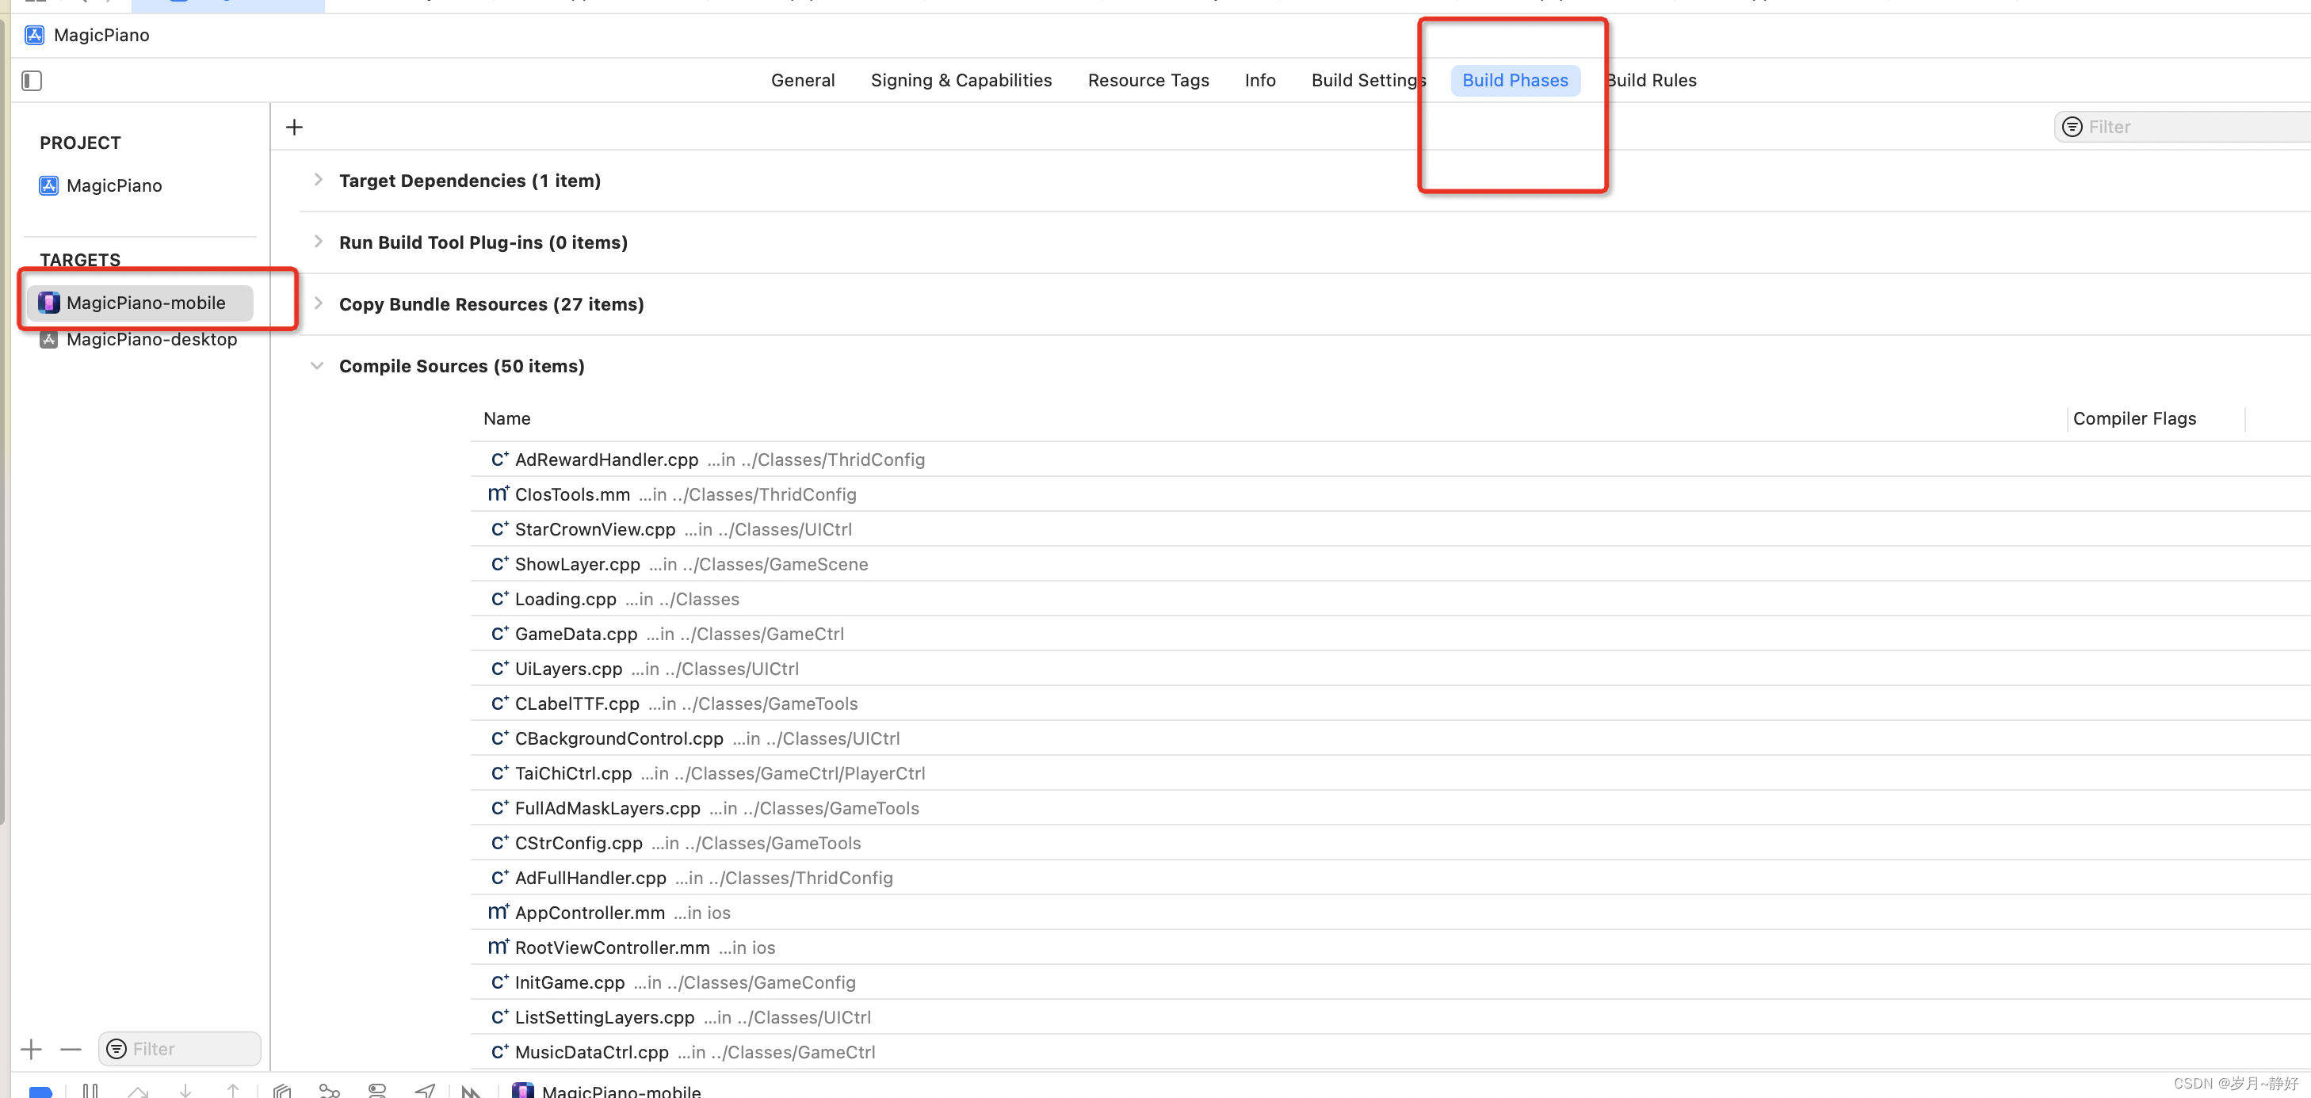Image resolution: width=2311 pixels, height=1098 pixels.
Task: Select FullAdMaskLayers.cpp row
Action: click(1391, 808)
